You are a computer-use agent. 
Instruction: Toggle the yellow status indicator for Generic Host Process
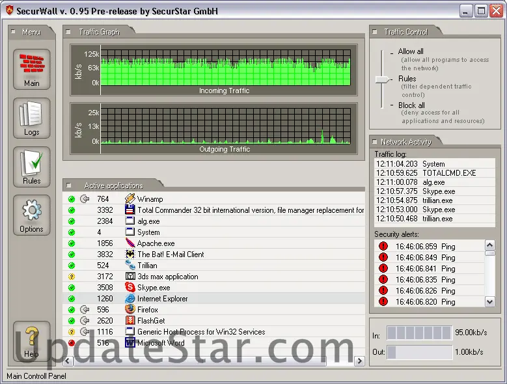72,332
